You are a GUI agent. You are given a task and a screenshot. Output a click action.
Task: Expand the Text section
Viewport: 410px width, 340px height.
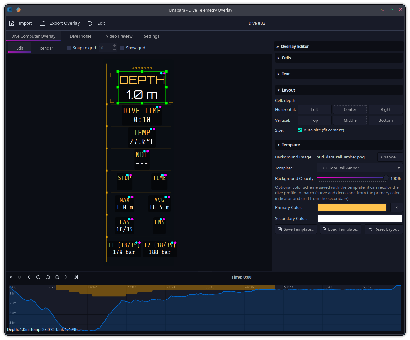[x=339, y=74]
